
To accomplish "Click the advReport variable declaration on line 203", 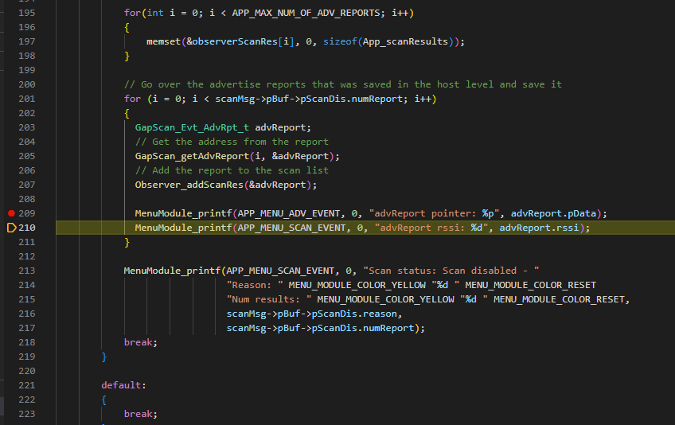I will point(280,127).
